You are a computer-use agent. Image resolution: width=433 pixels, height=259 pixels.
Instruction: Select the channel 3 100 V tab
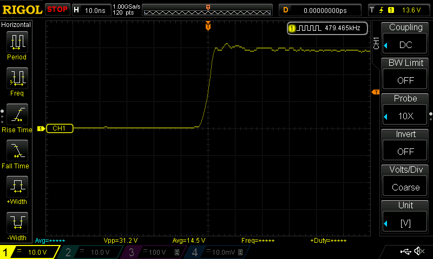coord(155,252)
